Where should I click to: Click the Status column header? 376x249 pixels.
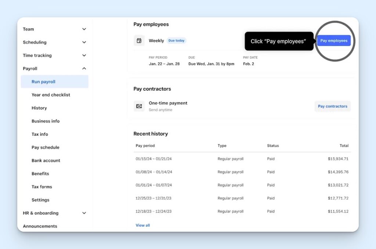[273, 146]
